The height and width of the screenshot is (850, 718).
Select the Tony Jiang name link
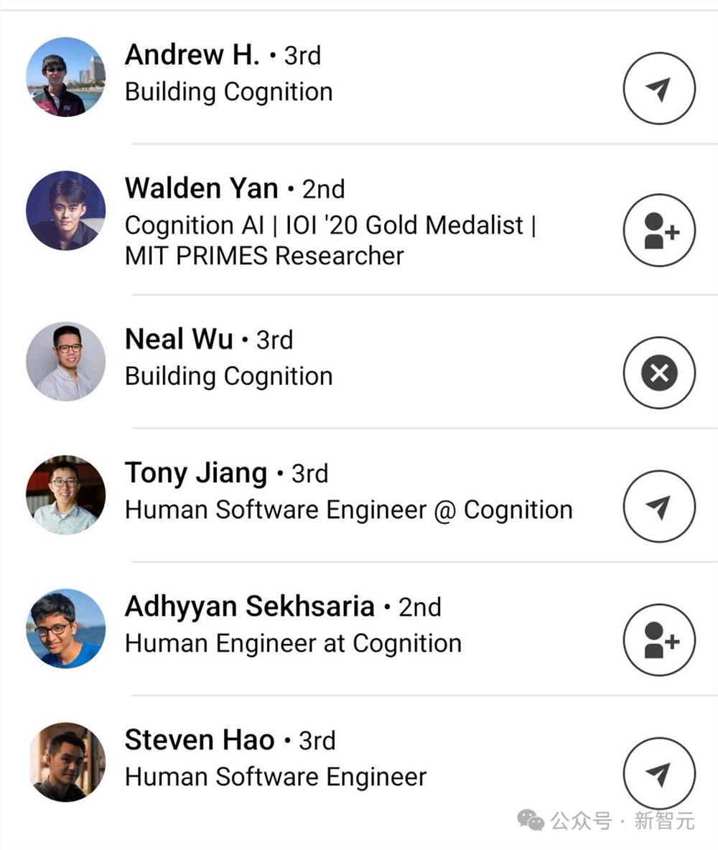195,473
